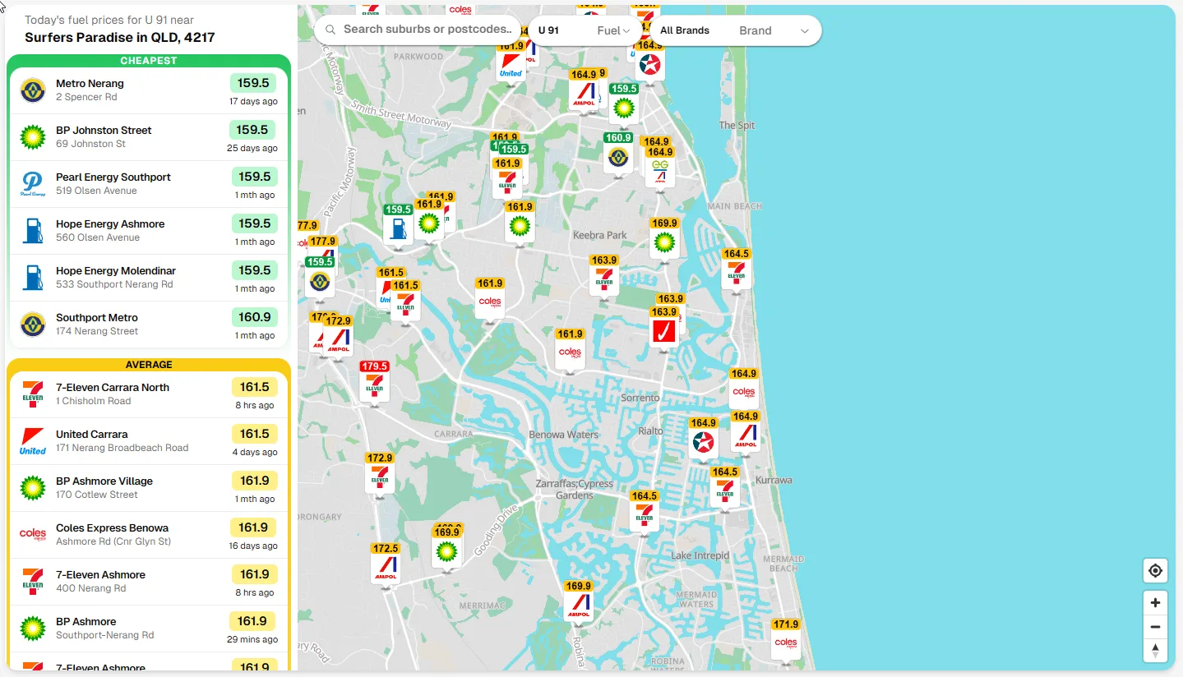The width and height of the screenshot is (1183, 677).
Task: Open the BP Johnston Street station entry
Action: (149, 137)
